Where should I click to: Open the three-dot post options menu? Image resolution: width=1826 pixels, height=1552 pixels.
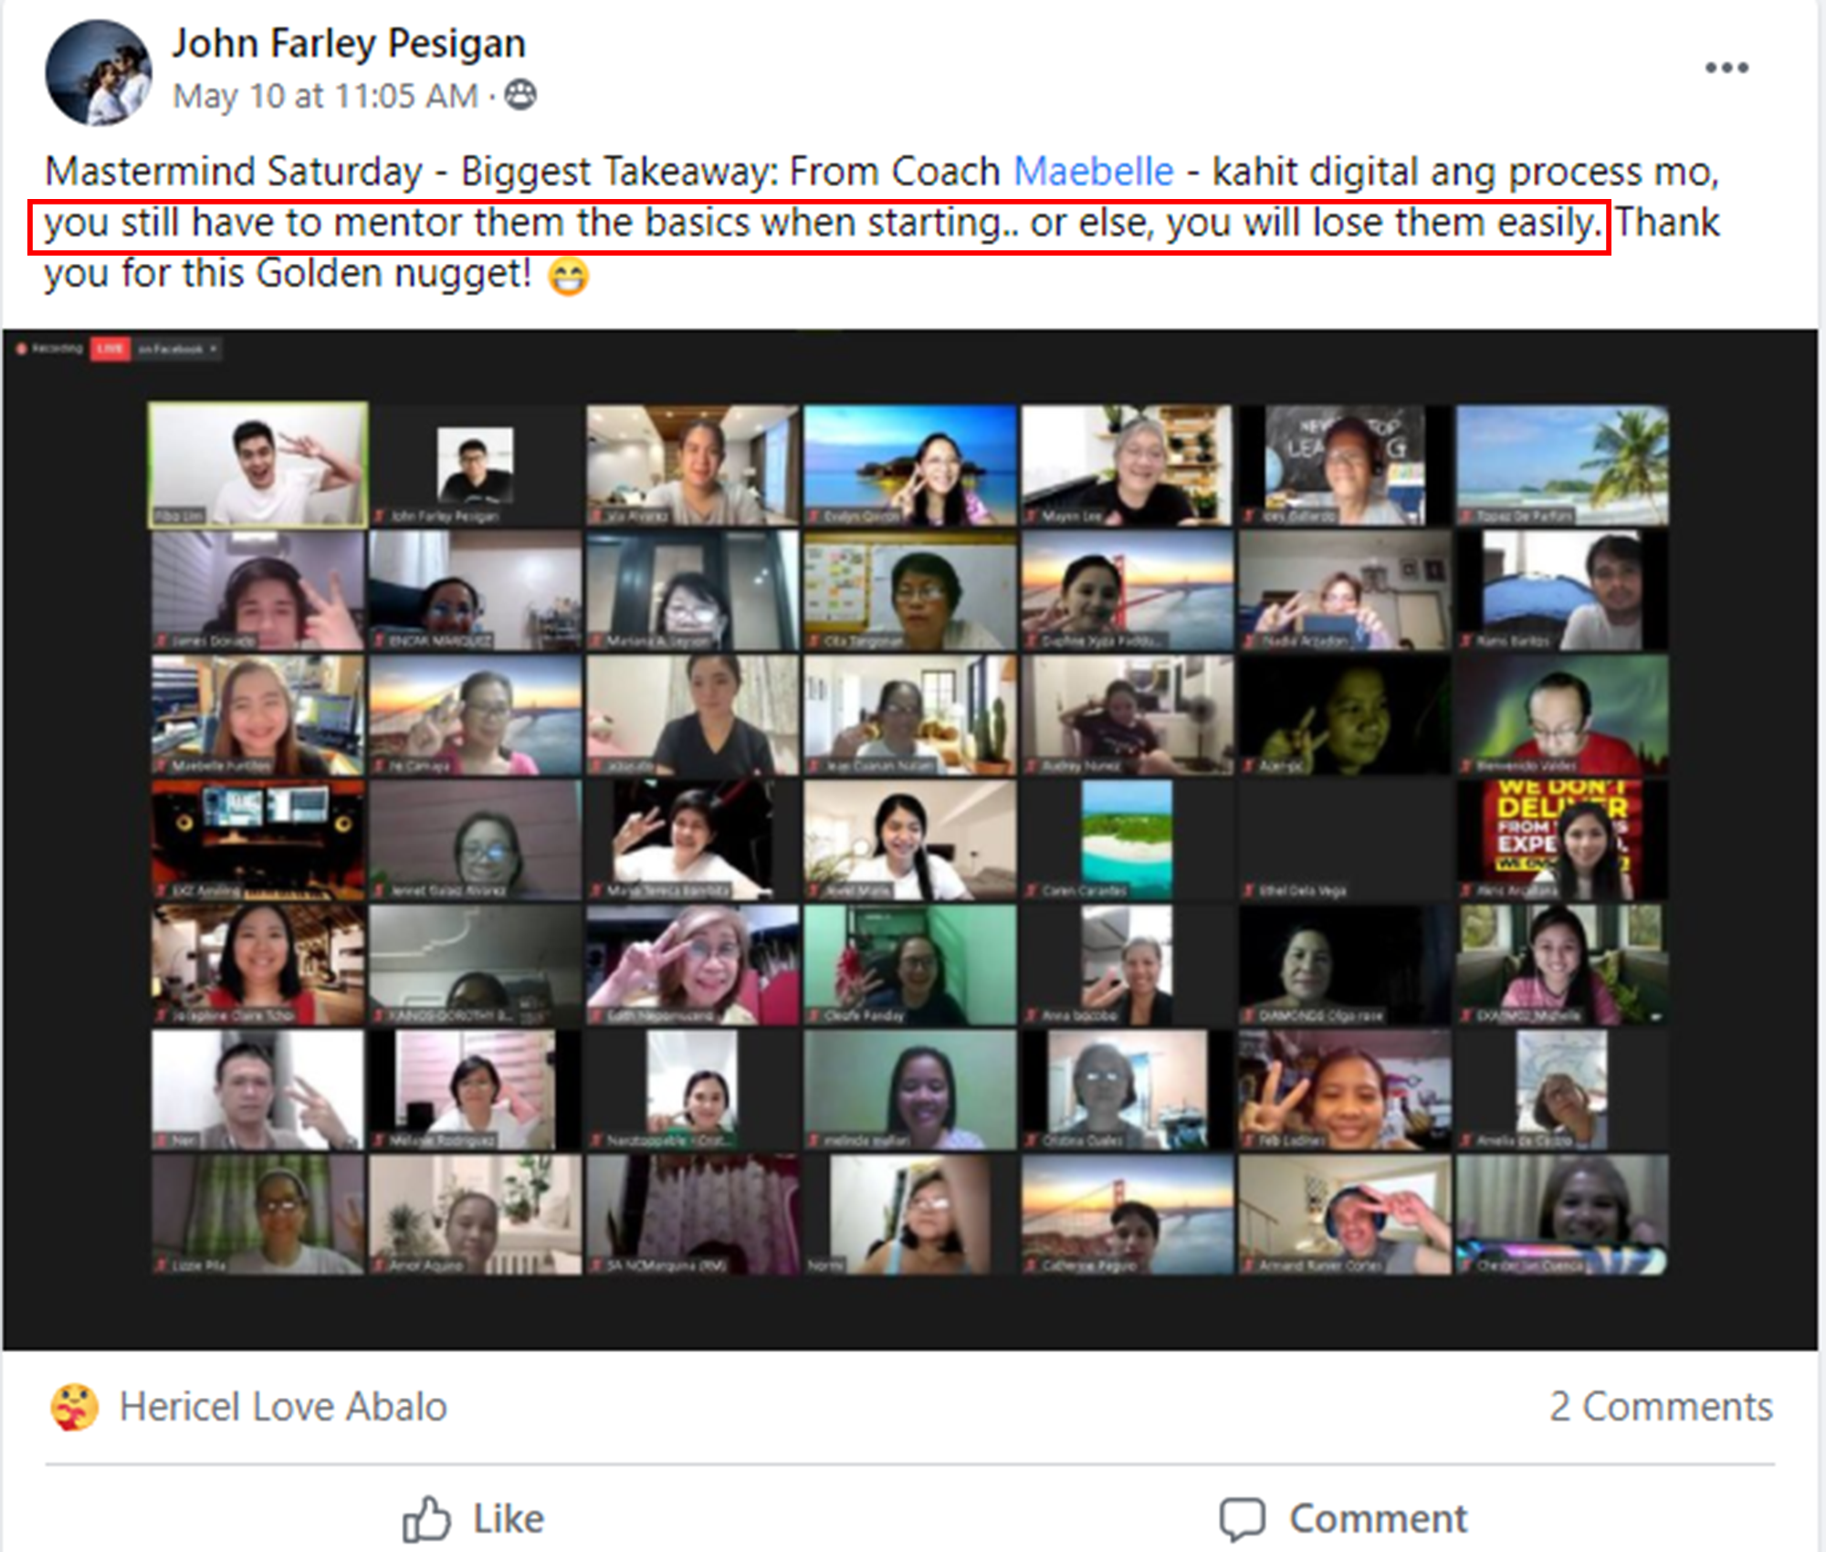pyautogui.click(x=1726, y=68)
